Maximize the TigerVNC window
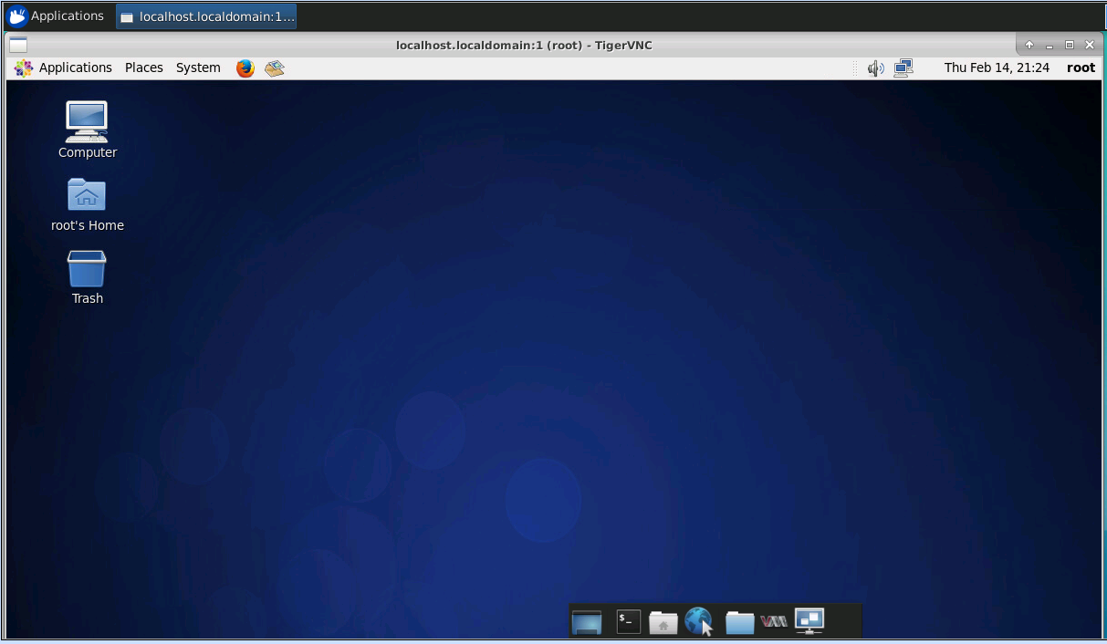1107x644 pixels. [1070, 45]
